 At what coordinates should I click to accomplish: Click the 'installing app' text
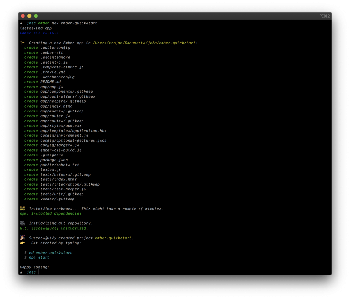35,28
